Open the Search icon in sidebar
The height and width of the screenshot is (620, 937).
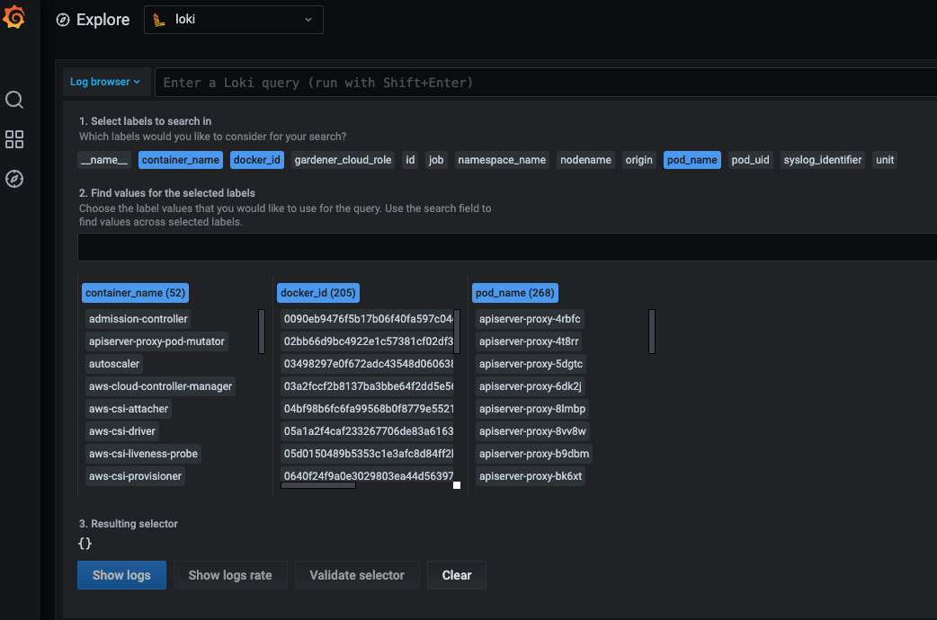pos(14,100)
